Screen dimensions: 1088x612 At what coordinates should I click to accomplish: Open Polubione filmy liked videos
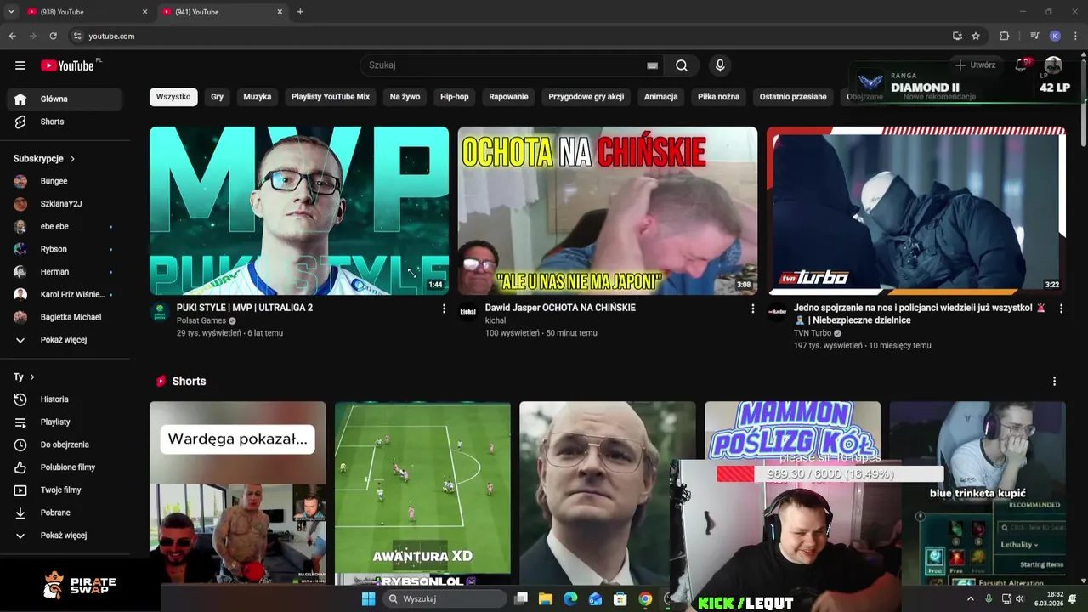(x=65, y=467)
